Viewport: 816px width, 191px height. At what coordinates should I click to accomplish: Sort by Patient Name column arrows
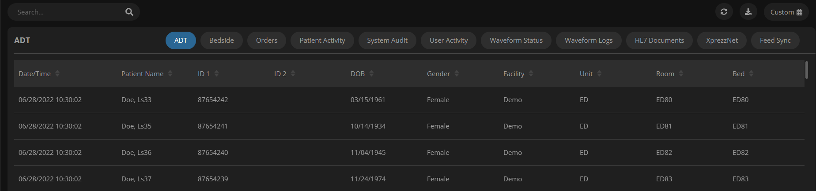pyautogui.click(x=170, y=73)
